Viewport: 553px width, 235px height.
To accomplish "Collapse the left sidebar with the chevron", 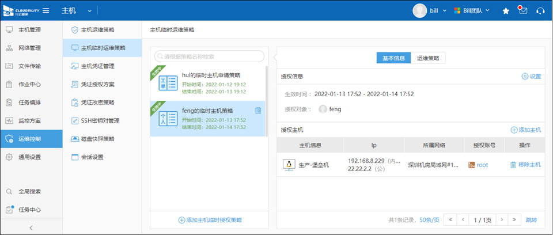I will (31, 228).
